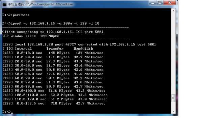The height and width of the screenshot is (121, 216).
Task: Click the 'Transfer' column header
Action: pos(55,49)
